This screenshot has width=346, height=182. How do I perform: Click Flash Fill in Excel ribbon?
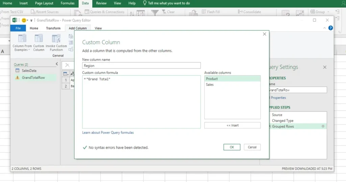(211, 12)
